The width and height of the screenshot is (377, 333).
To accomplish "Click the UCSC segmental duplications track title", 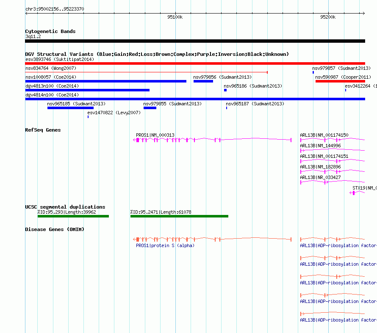I will 65,207.
